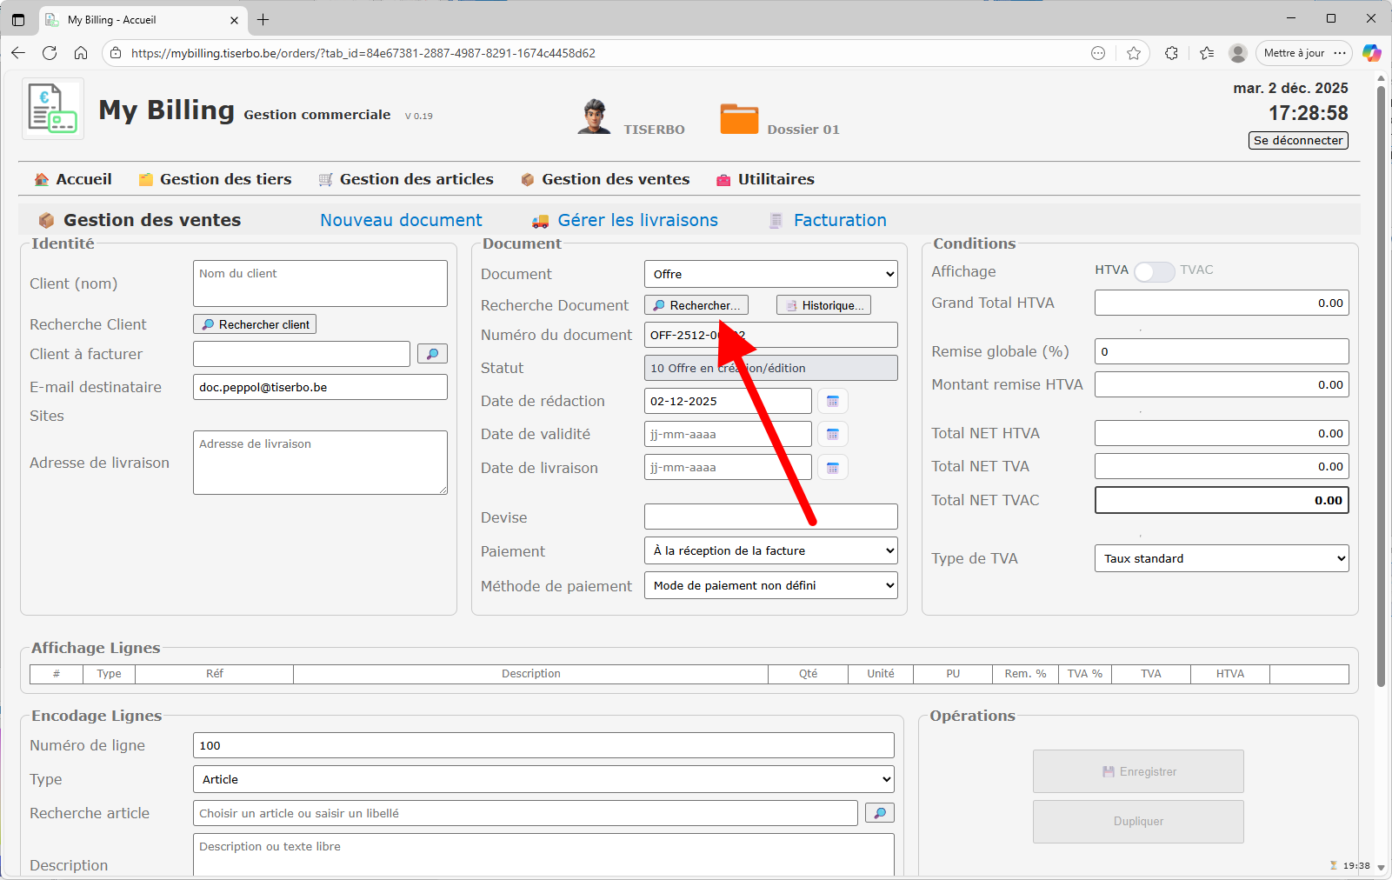The height and width of the screenshot is (880, 1392).
Task: Open the Gestion des articles menu
Action: click(406, 179)
